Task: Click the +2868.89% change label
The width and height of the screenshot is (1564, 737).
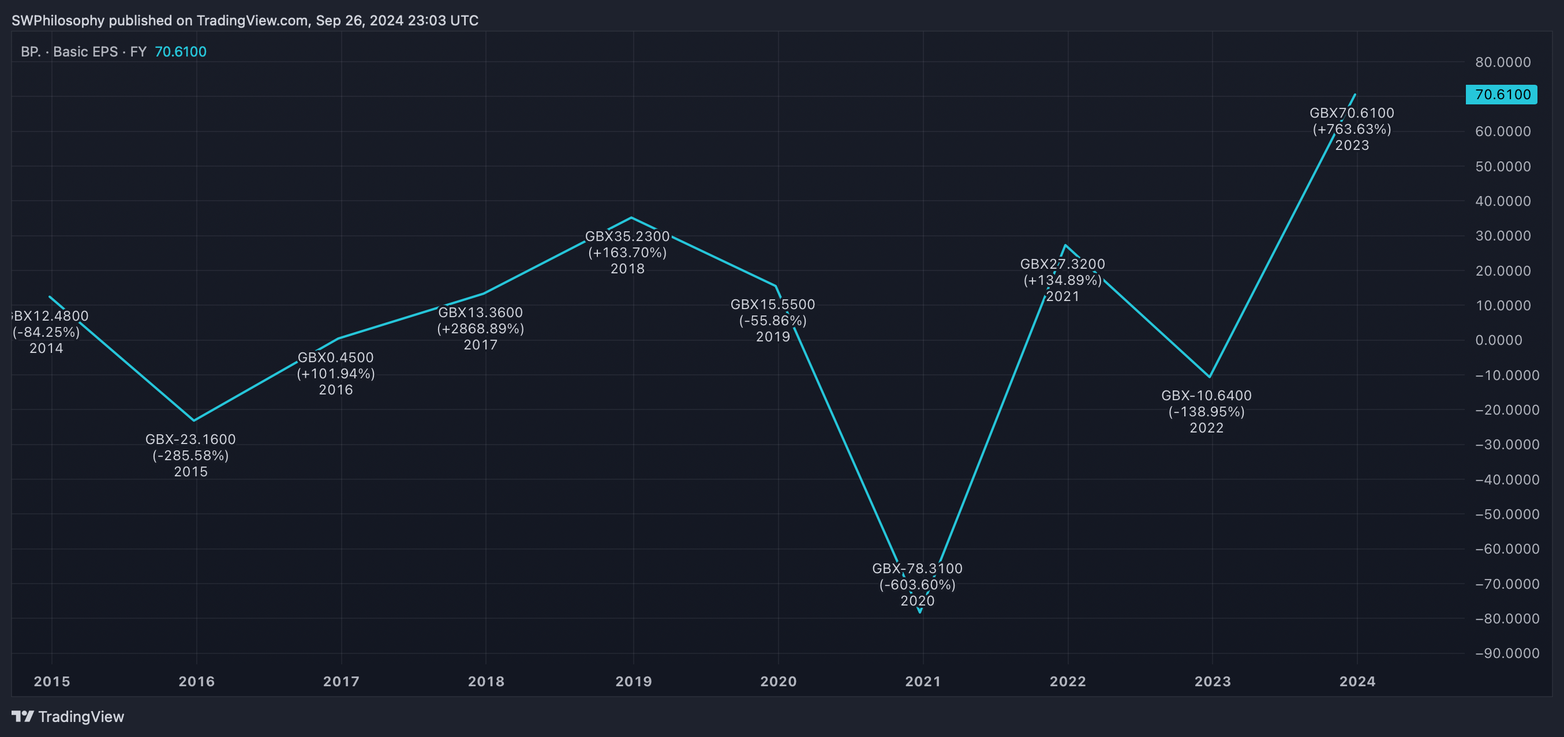Action: coord(480,329)
